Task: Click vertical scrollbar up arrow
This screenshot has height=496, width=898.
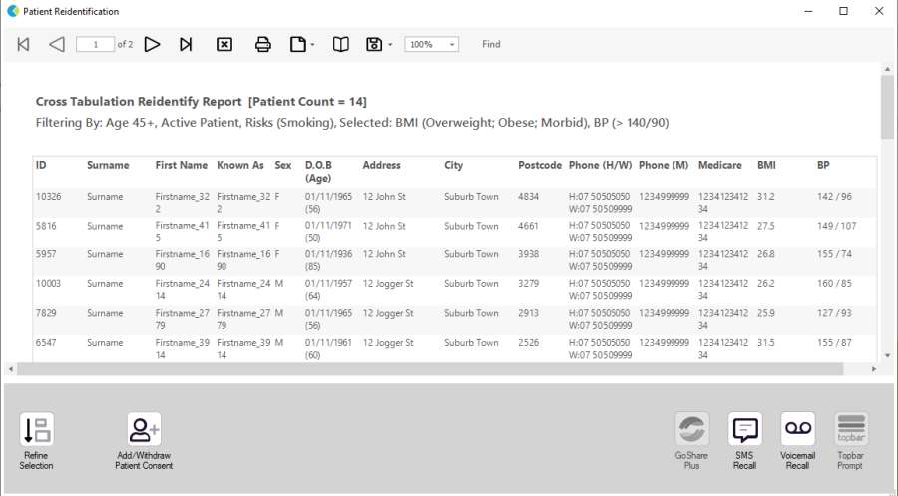Action: (x=887, y=69)
